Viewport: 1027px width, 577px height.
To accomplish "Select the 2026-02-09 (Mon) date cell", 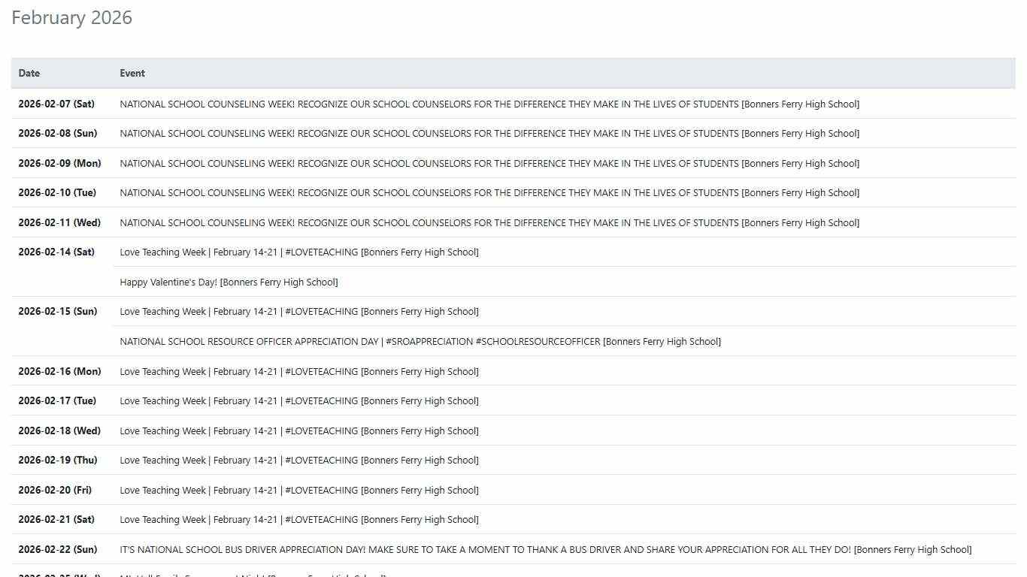I will [59, 164].
